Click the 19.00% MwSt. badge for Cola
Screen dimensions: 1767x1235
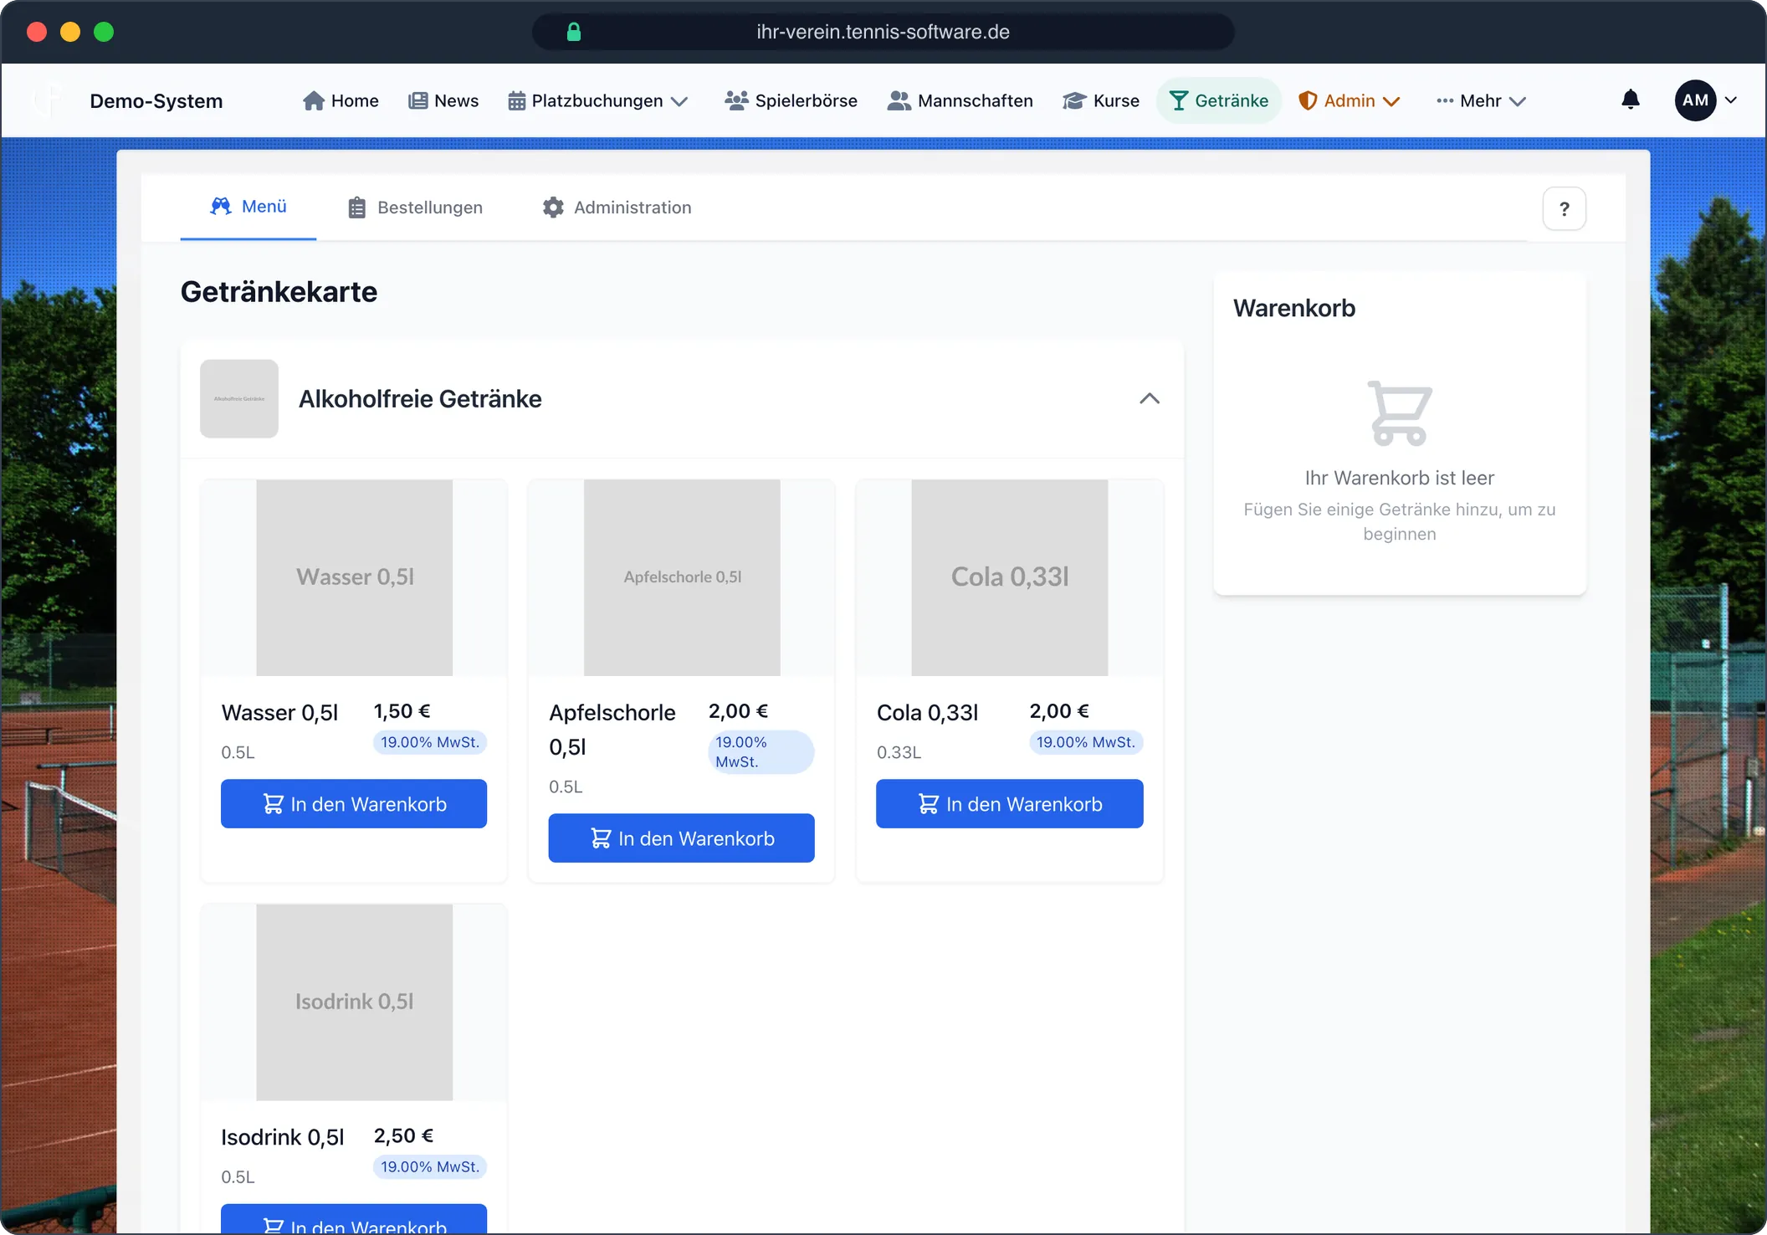point(1086,742)
